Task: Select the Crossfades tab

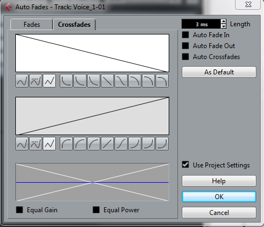Action: tap(74, 25)
